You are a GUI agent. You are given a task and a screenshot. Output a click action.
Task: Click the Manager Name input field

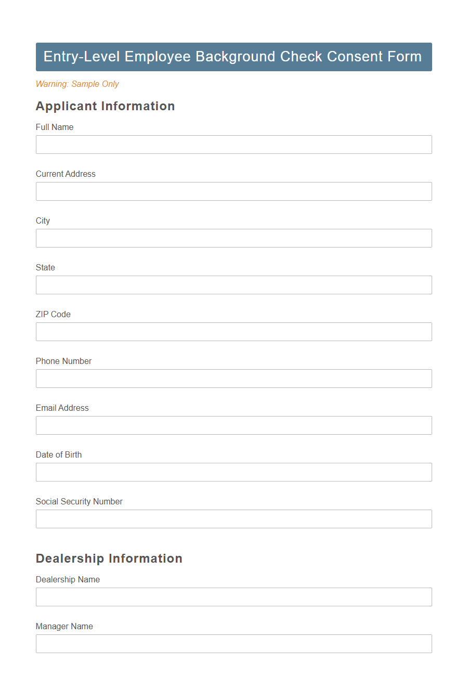[233, 644]
